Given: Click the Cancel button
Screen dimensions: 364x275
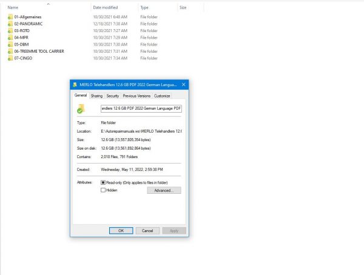Looking at the screenshot, I should click(x=147, y=231).
